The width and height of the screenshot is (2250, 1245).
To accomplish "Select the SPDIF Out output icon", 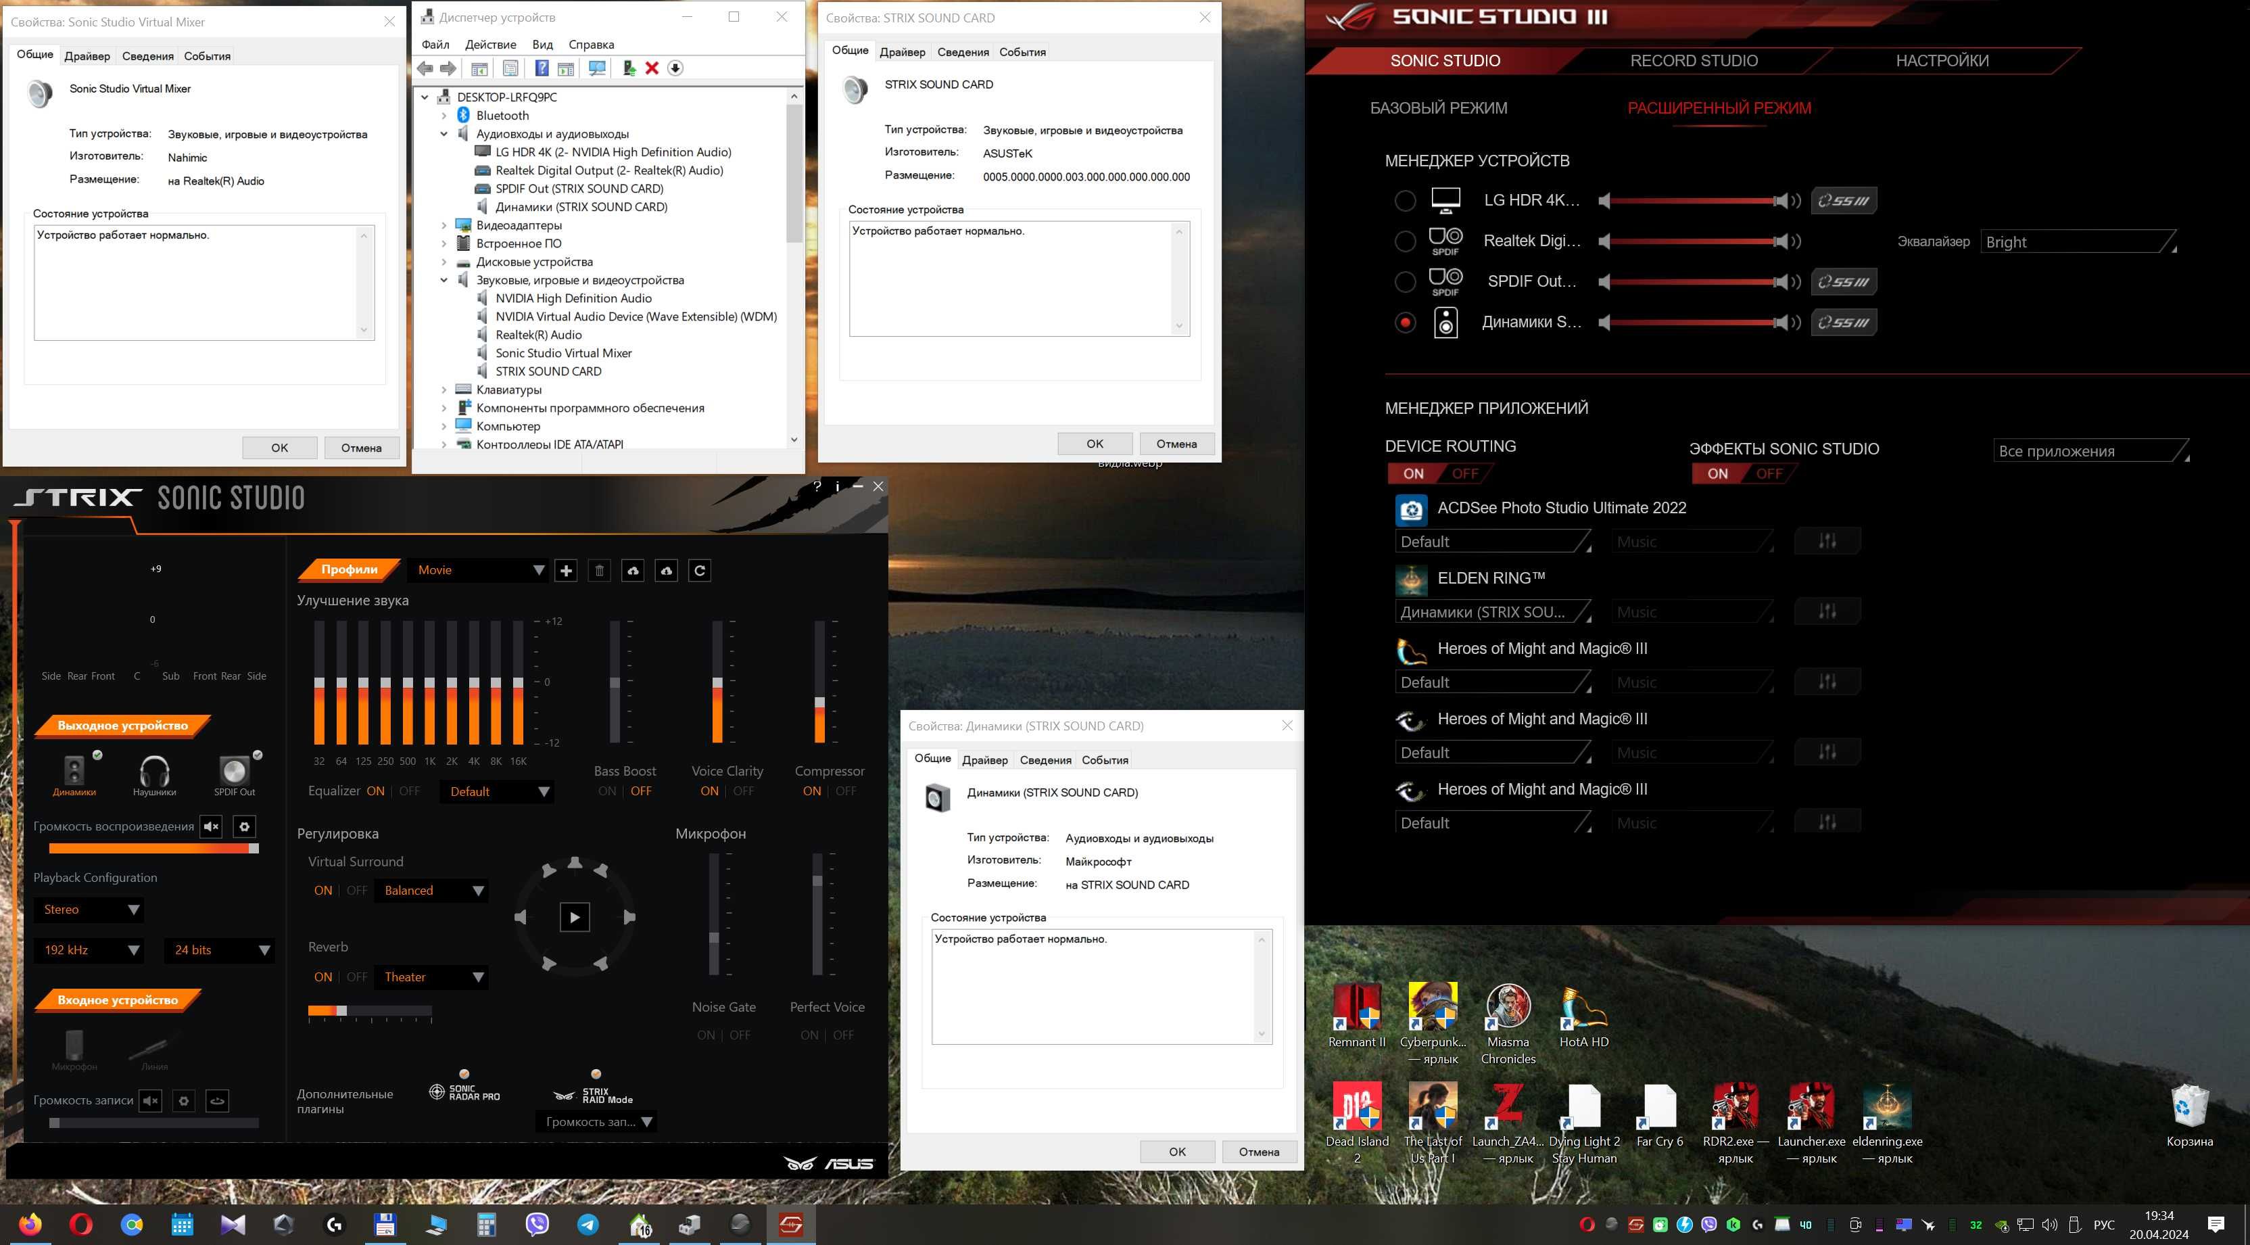I will (x=234, y=773).
